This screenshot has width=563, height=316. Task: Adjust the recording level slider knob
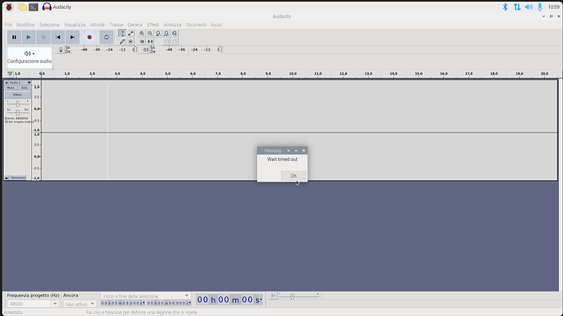click(135, 50)
